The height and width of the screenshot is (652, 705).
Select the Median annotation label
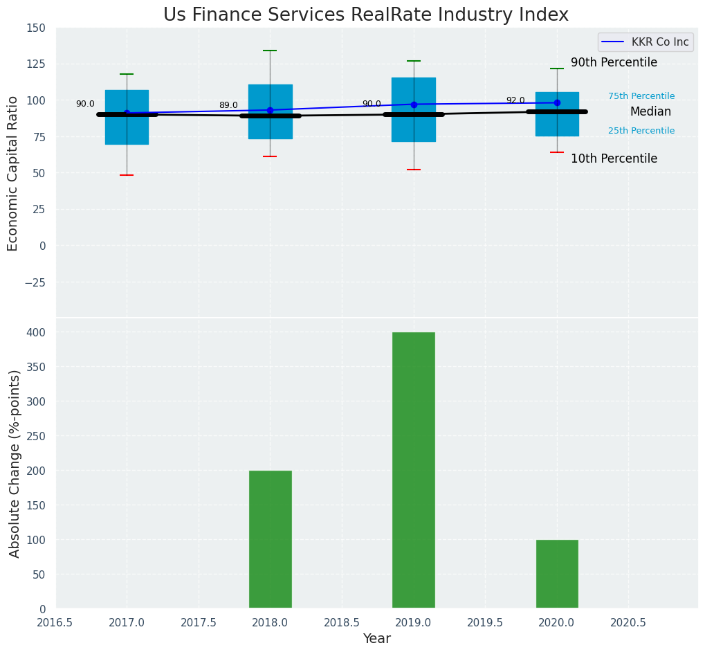tap(650, 112)
